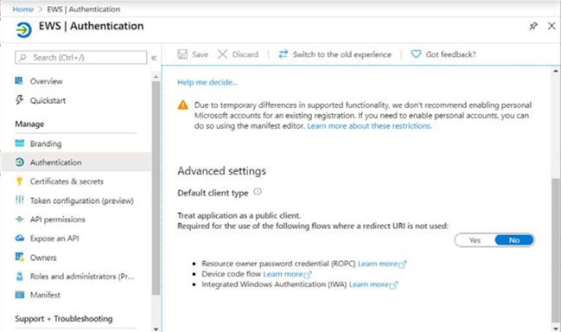Open Learn more about these restrictions link

point(369,126)
